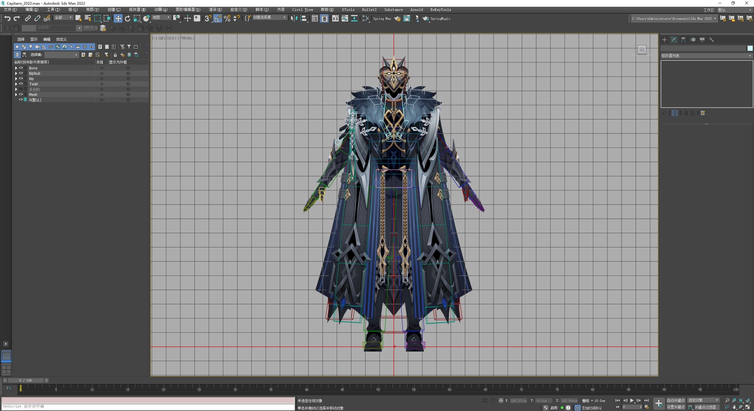Open the 全部 selection filter dropdown
Screen dimensions: 754x411
[x=63, y=18]
